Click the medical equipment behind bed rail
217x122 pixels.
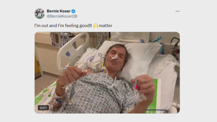coord(59,39)
